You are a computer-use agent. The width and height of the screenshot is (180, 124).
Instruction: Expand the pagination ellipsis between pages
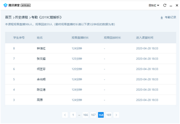pos(79,115)
